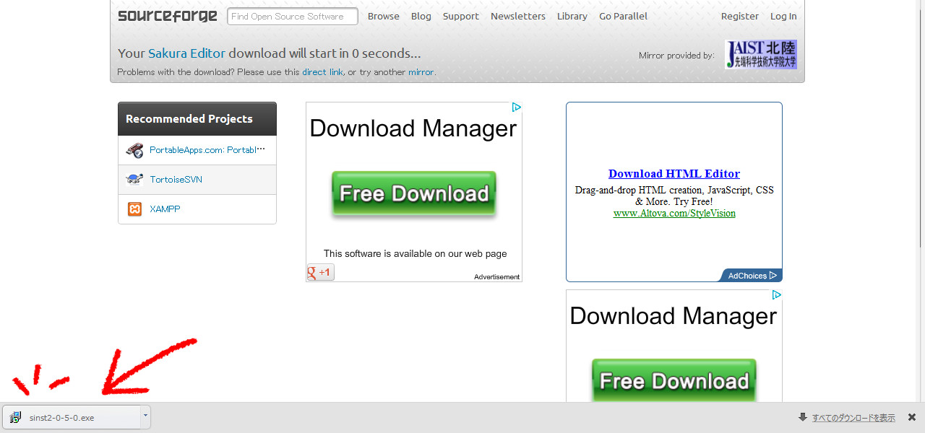The width and height of the screenshot is (925, 433).
Task: Open the Newsletters page
Action: click(518, 16)
